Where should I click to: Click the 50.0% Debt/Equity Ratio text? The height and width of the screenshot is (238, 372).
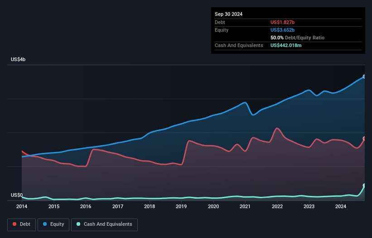pos(297,38)
